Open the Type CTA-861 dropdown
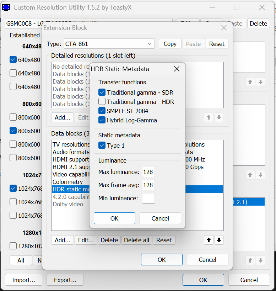Screen dimensions: 276x291 coord(109,44)
